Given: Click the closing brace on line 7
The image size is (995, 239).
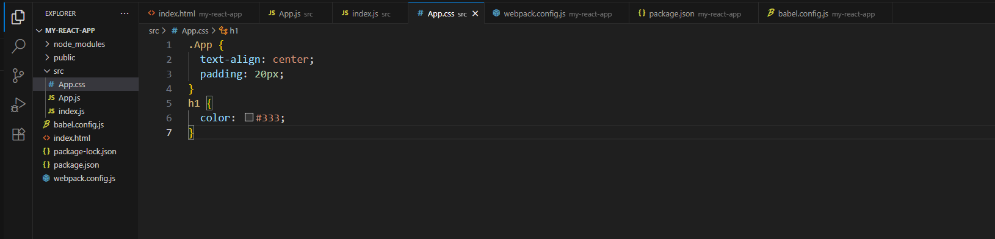Looking at the screenshot, I should pos(191,133).
